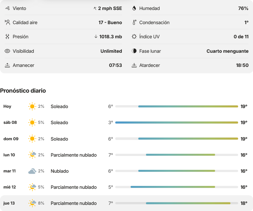253x211 pixels.
Task: Click the sunset icon beside Atardecer
Action: [134, 65]
